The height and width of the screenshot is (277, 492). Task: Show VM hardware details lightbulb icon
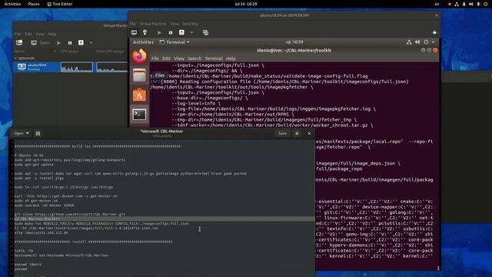(x=145, y=32)
